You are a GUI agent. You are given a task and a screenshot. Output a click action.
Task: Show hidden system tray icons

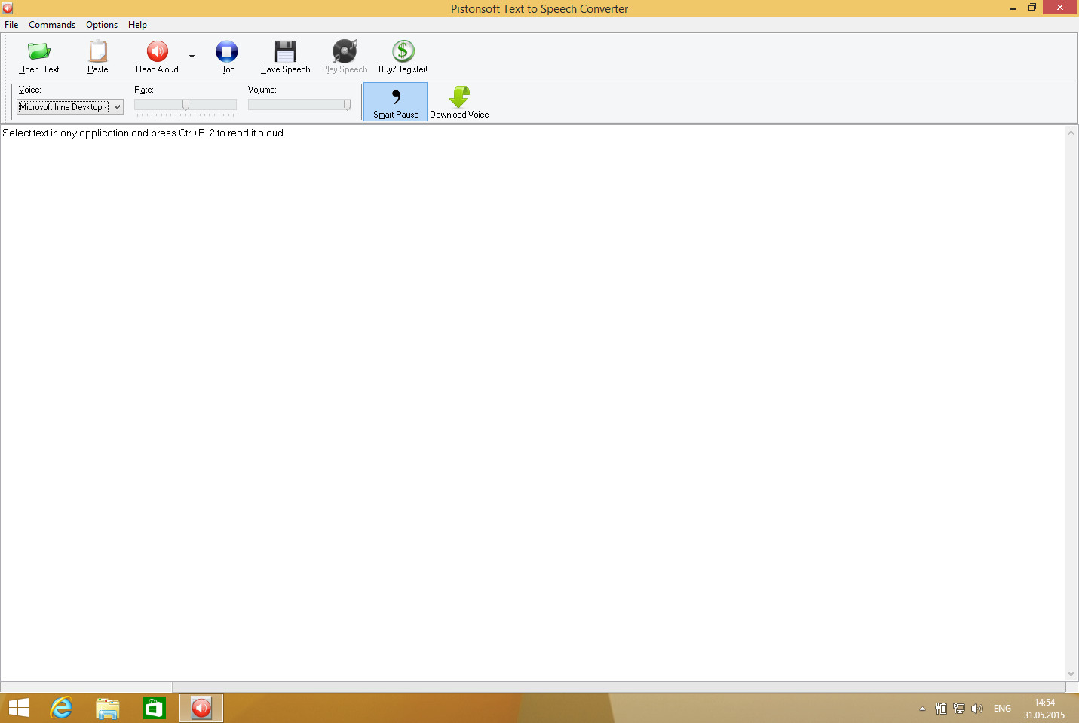pyautogui.click(x=922, y=709)
